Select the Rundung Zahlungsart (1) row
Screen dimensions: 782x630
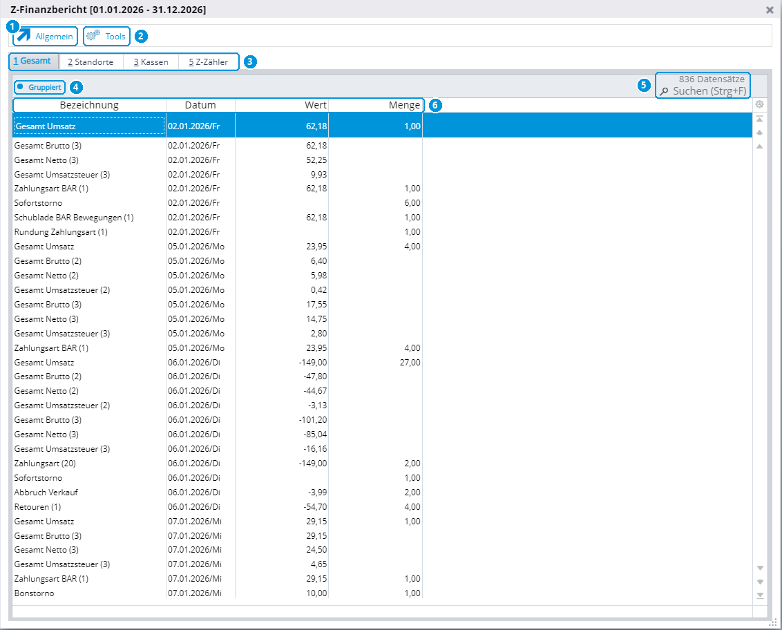tap(382, 232)
